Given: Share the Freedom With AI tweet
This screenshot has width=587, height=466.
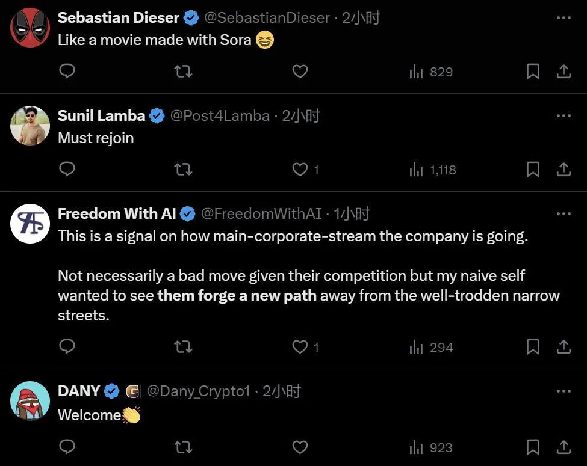Looking at the screenshot, I should coord(564,347).
